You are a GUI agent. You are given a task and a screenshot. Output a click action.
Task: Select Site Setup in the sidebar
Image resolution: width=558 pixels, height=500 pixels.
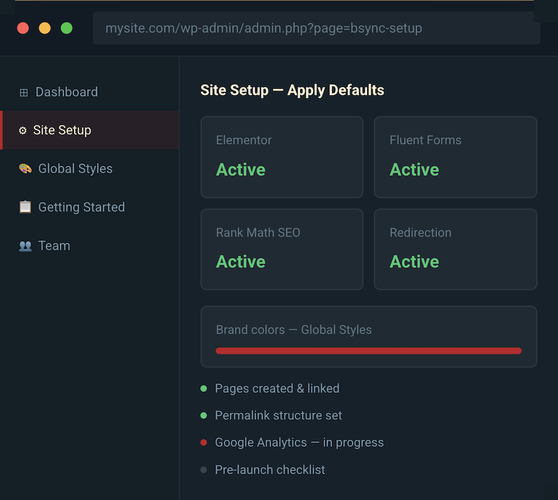coord(90,130)
